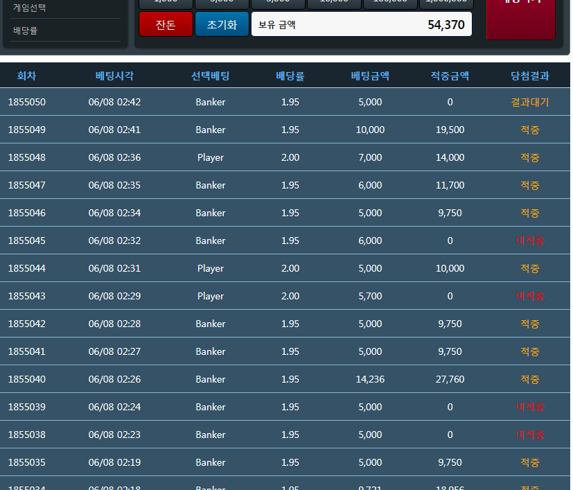
Task: Click 미적중 result for round 1855043
Action: 530,296
